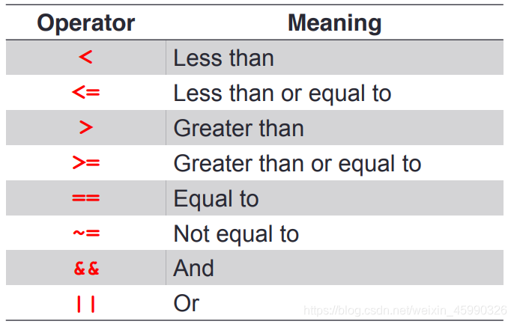Viewport: 514px width, 324px height.
Task: Click the Meaning column header
Action: tap(335, 23)
